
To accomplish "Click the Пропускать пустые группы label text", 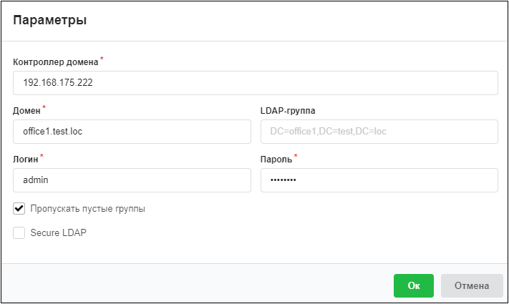I will click(x=87, y=209).
